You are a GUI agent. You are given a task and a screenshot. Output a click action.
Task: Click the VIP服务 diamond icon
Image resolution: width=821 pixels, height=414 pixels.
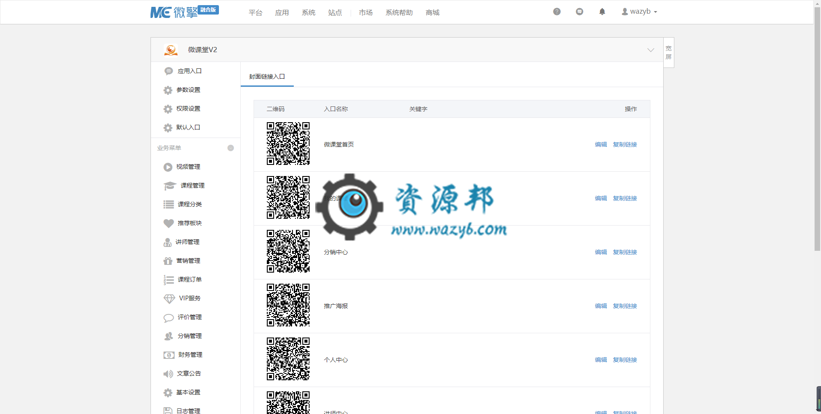coord(169,299)
